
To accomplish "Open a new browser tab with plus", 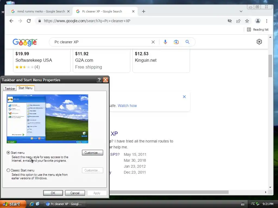I will click(x=144, y=11).
